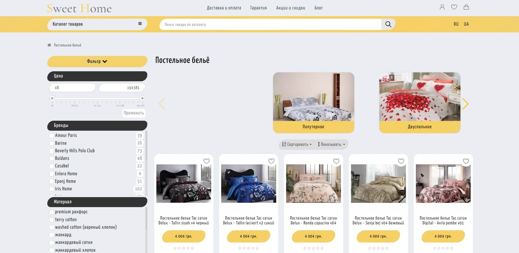The height and width of the screenshot is (253, 519).
Task: Open the user account icon
Action: (x=442, y=7)
